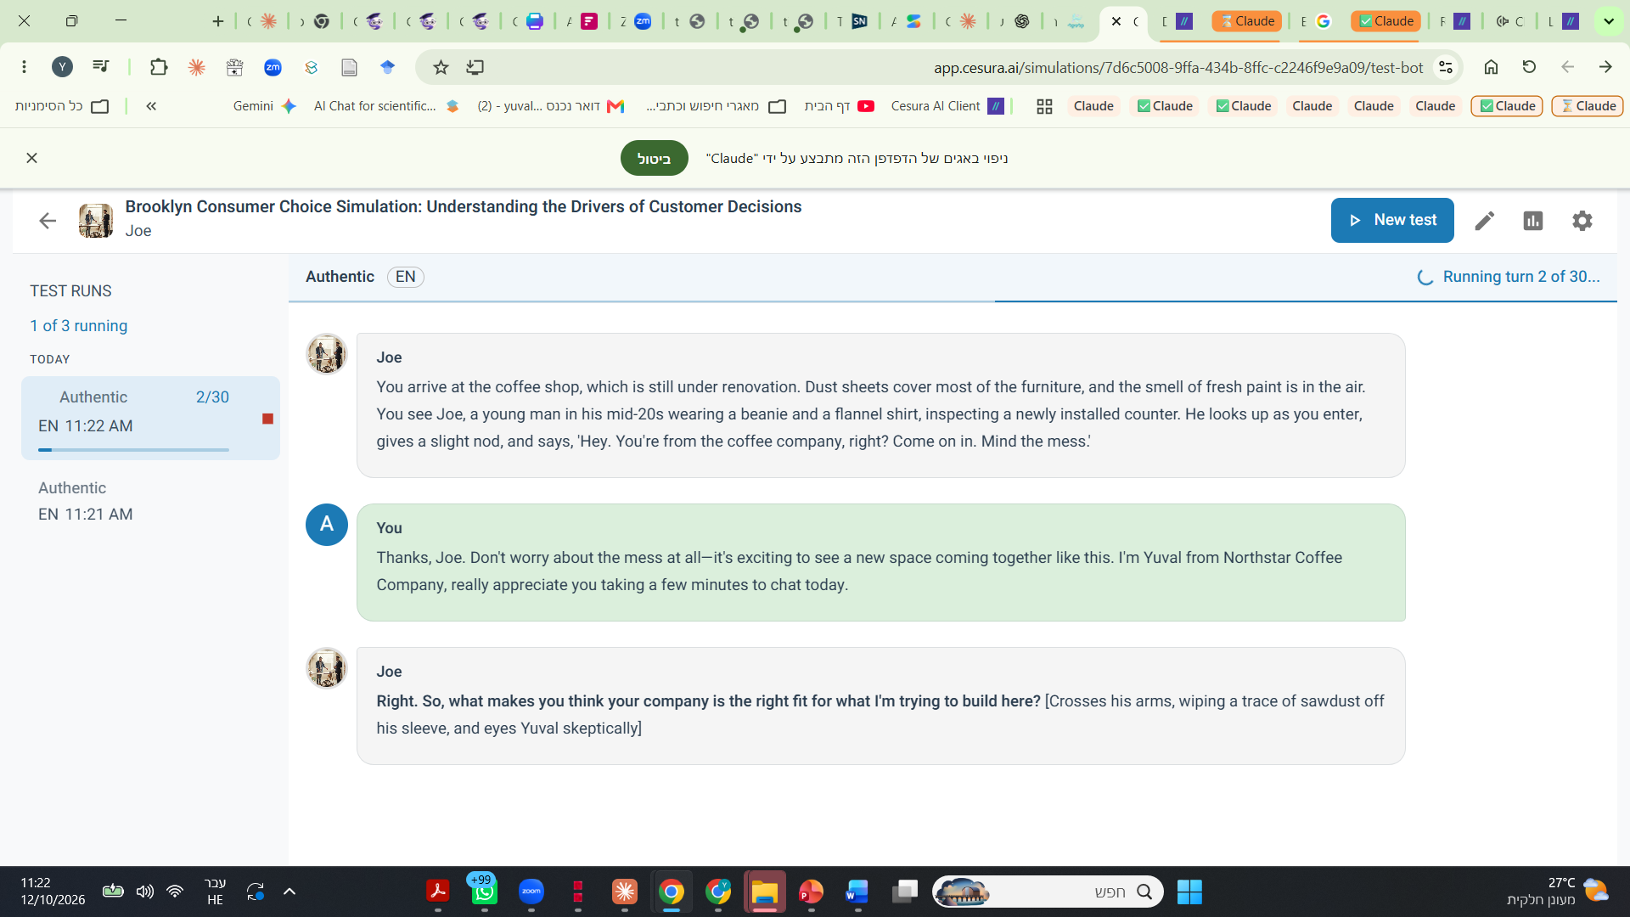Open the מאגרי חיפוש bookmark folder
The width and height of the screenshot is (1630, 917).
716,106
